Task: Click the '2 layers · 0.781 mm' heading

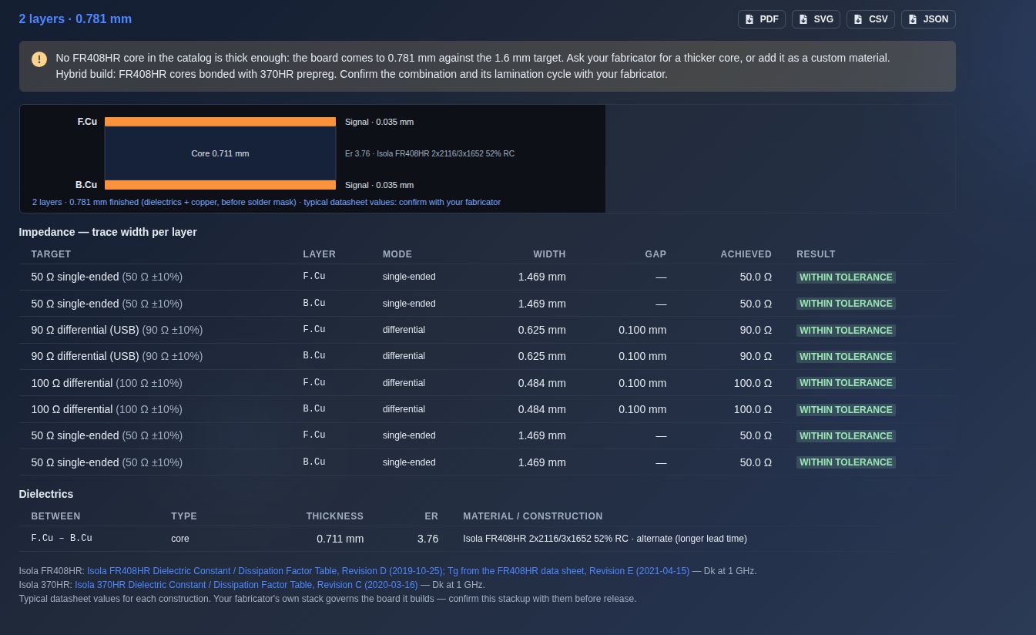Action: [x=75, y=19]
